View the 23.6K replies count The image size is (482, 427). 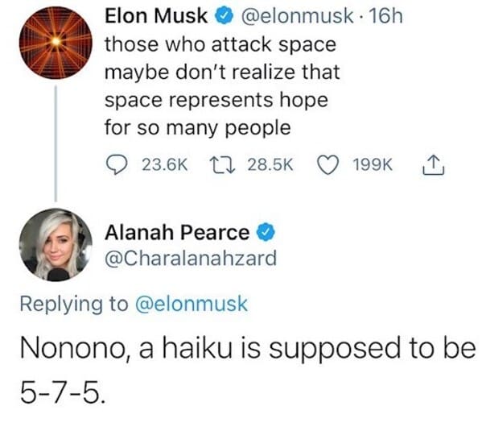point(165,165)
